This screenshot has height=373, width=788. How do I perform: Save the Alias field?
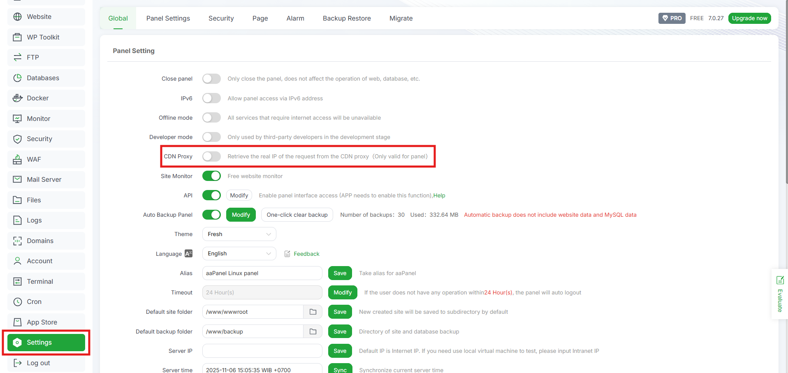tap(340, 273)
